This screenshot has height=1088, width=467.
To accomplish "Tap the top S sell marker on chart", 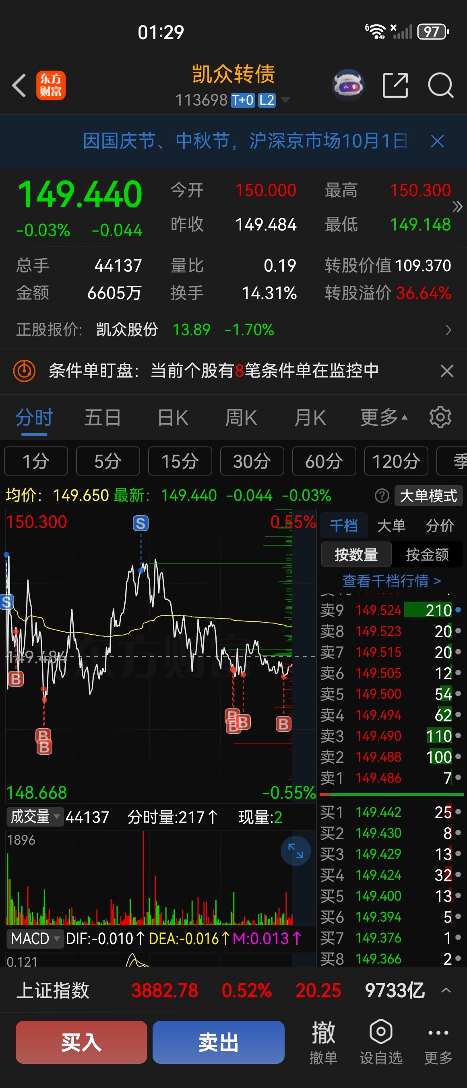I will click(141, 523).
